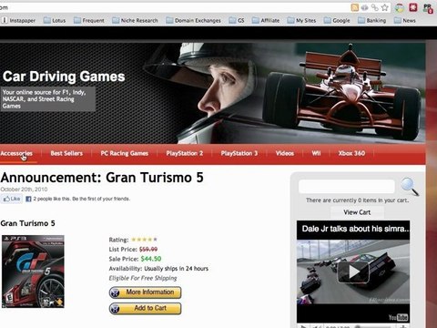
Task: Open the Affiliate bookmarks folder
Action: pos(266,20)
